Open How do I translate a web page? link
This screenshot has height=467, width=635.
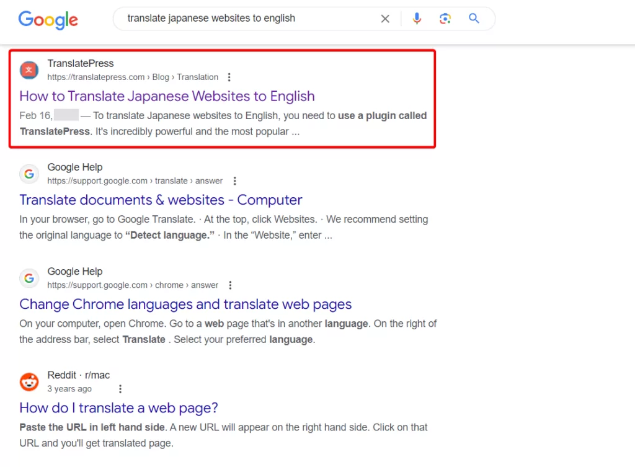pos(118,408)
